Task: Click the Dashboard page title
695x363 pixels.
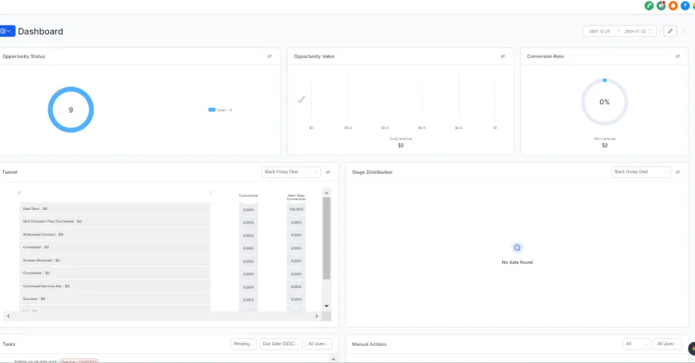Action: tap(40, 31)
